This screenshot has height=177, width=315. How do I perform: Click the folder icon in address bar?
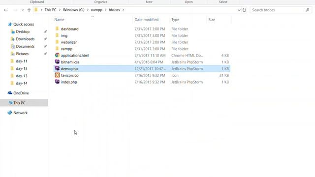click(x=36, y=10)
